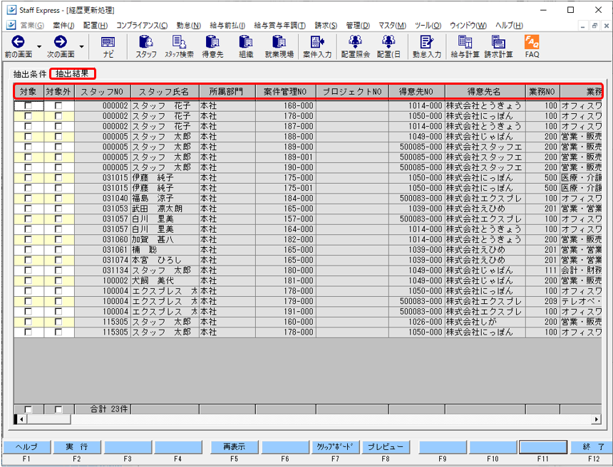613x467 pixels.
Task: Check 対象外 for 犬飼 美代 row
Action: pyautogui.click(x=58, y=280)
